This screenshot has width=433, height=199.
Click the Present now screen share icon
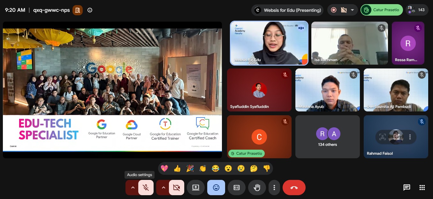196,188
